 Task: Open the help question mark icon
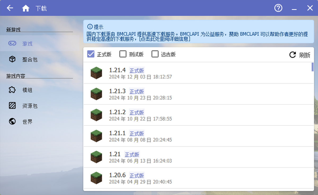(278, 8)
